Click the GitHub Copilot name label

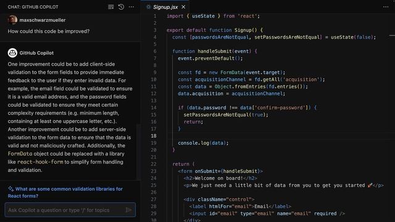coord(36,53)
